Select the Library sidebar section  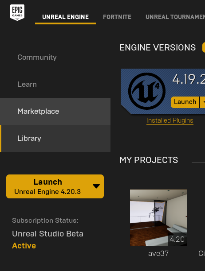[x=55, y=138]
